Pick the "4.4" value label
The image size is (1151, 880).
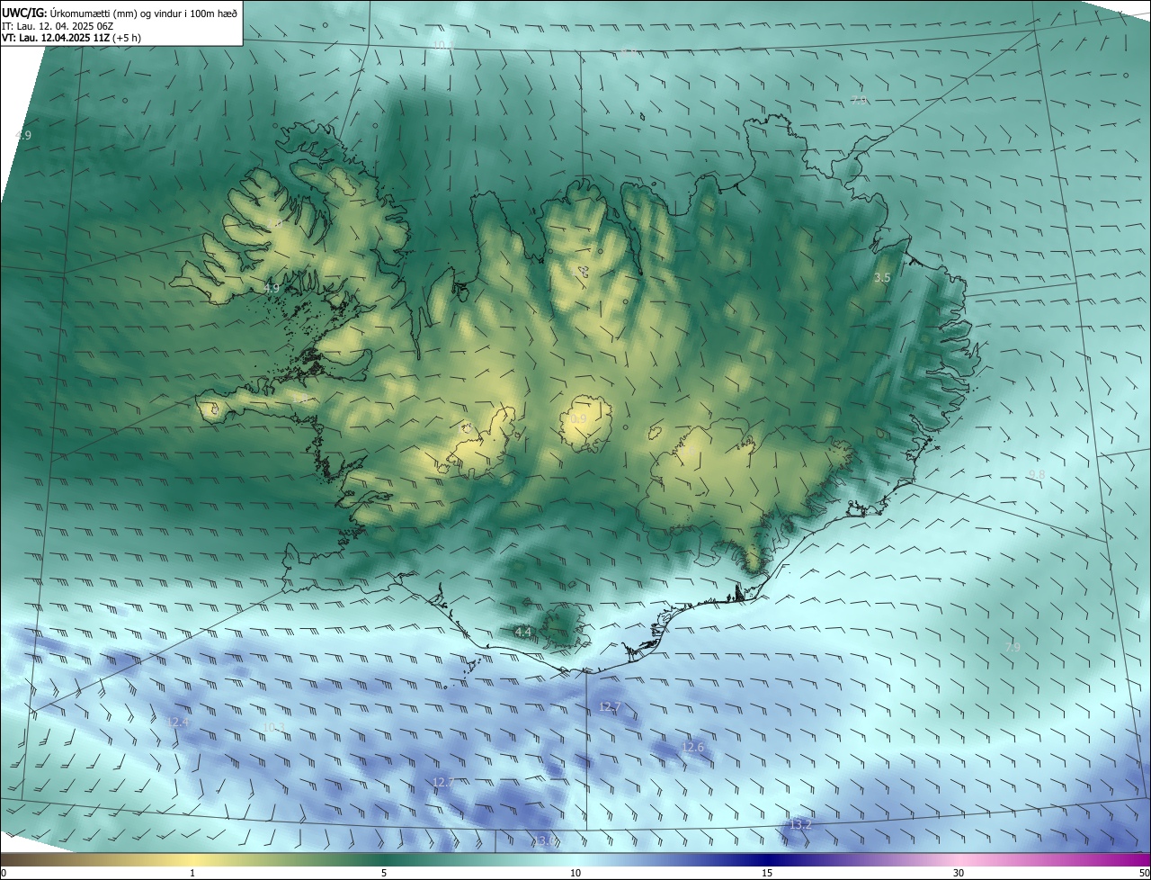point(522,632)
